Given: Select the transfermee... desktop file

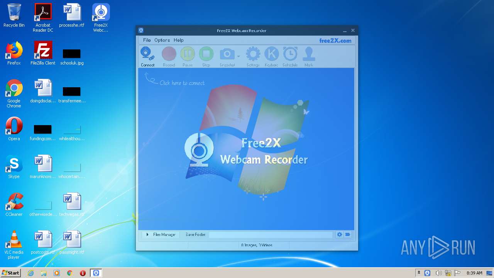Looking at the screenshot, I should [72, 94].
